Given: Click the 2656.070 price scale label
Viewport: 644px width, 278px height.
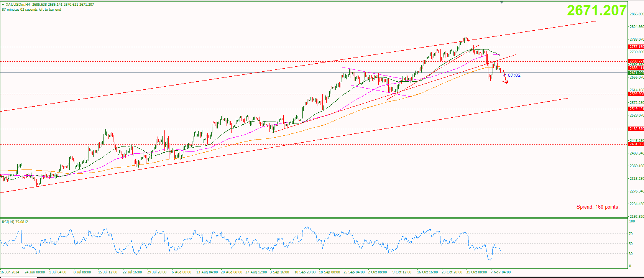Looking at the screenshot, I should (637, 77).
